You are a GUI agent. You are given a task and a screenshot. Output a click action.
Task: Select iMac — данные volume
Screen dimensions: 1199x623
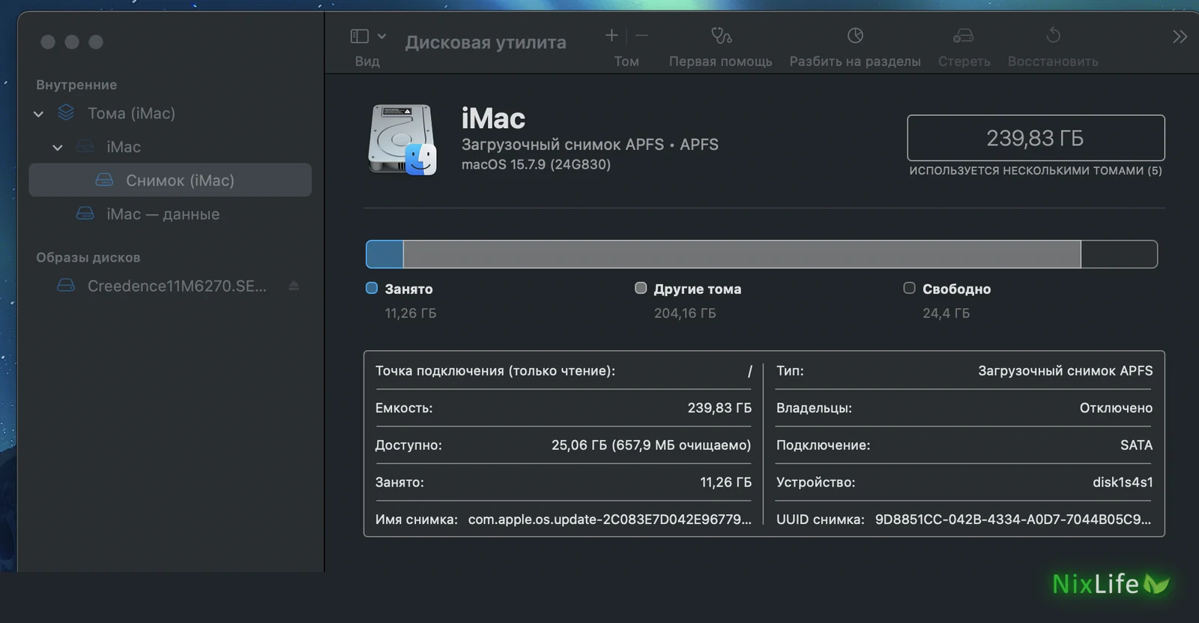point(170,214)
